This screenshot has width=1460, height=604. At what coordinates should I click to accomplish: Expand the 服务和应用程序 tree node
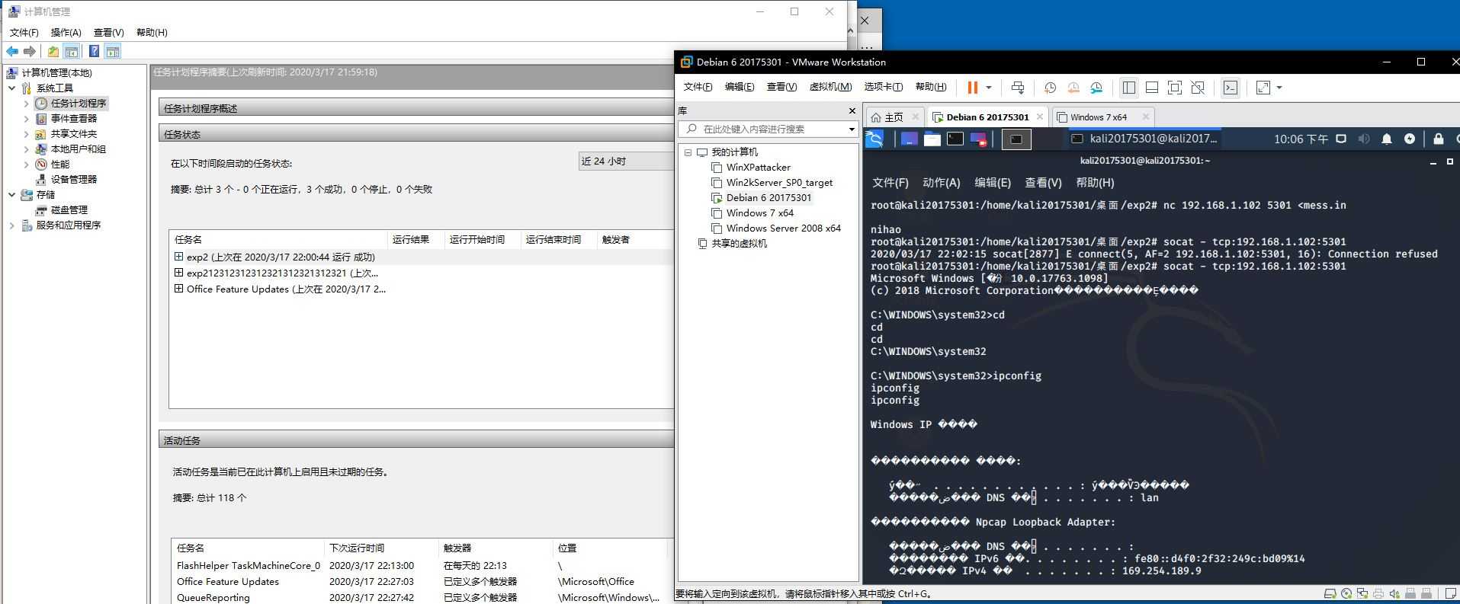click(12, 225)
